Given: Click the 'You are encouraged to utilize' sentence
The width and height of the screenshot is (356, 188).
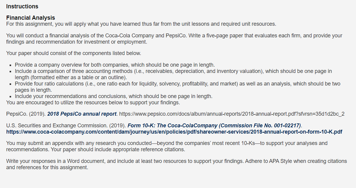Looking at the screenshot, I should tap(93, 103).
